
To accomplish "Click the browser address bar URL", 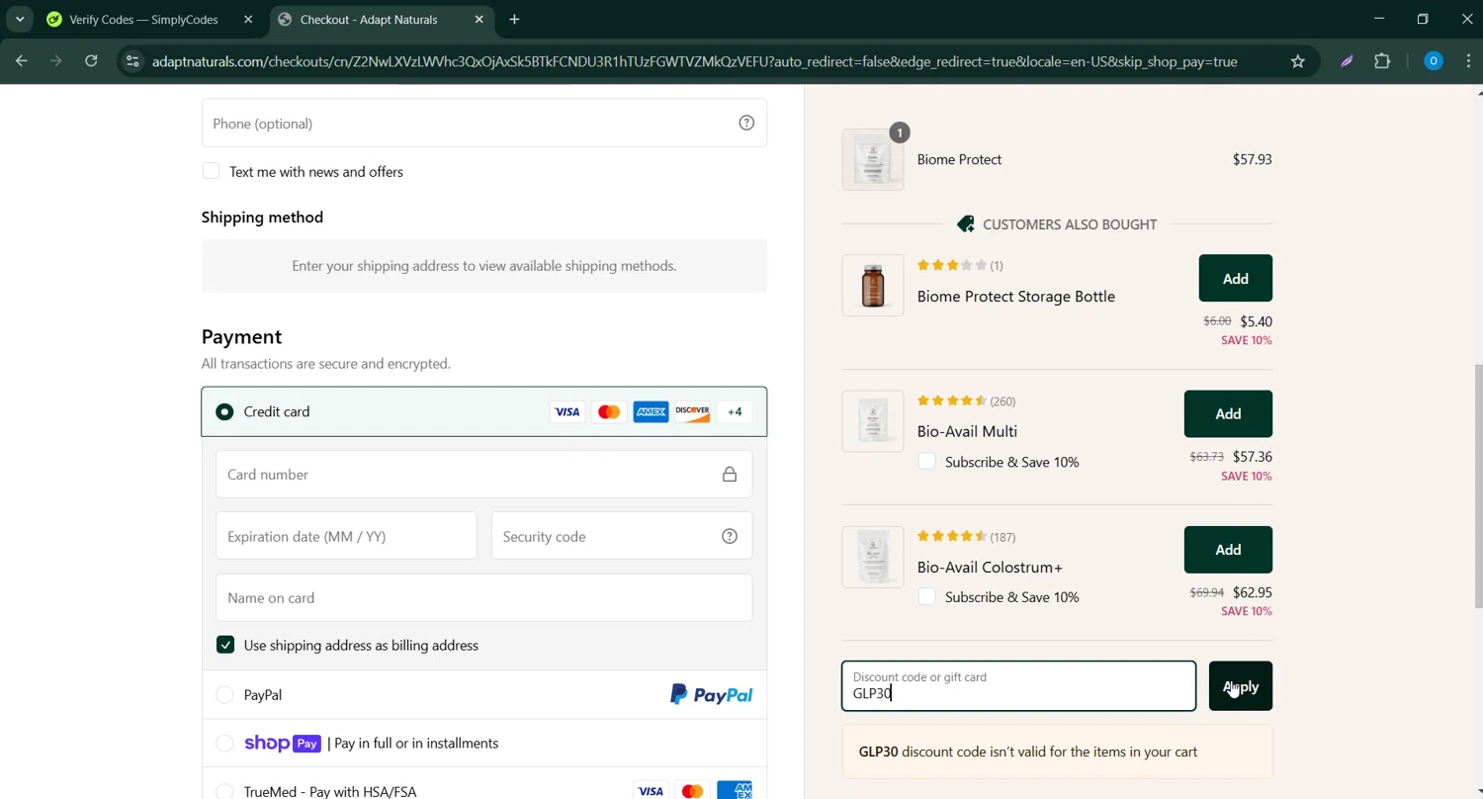I will pos(694,61).
